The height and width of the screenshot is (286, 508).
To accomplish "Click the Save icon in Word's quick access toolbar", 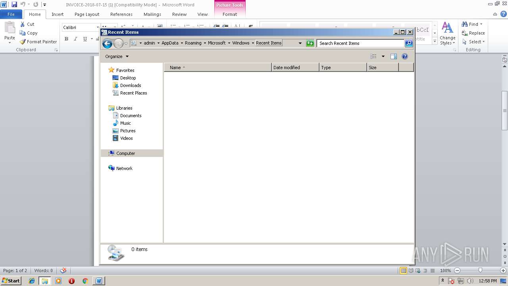I will point(14,4).
